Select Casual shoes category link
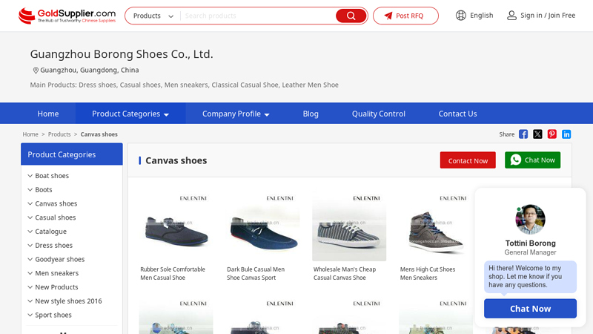This screenshot has width=593, height=334. tap(56, 217)
